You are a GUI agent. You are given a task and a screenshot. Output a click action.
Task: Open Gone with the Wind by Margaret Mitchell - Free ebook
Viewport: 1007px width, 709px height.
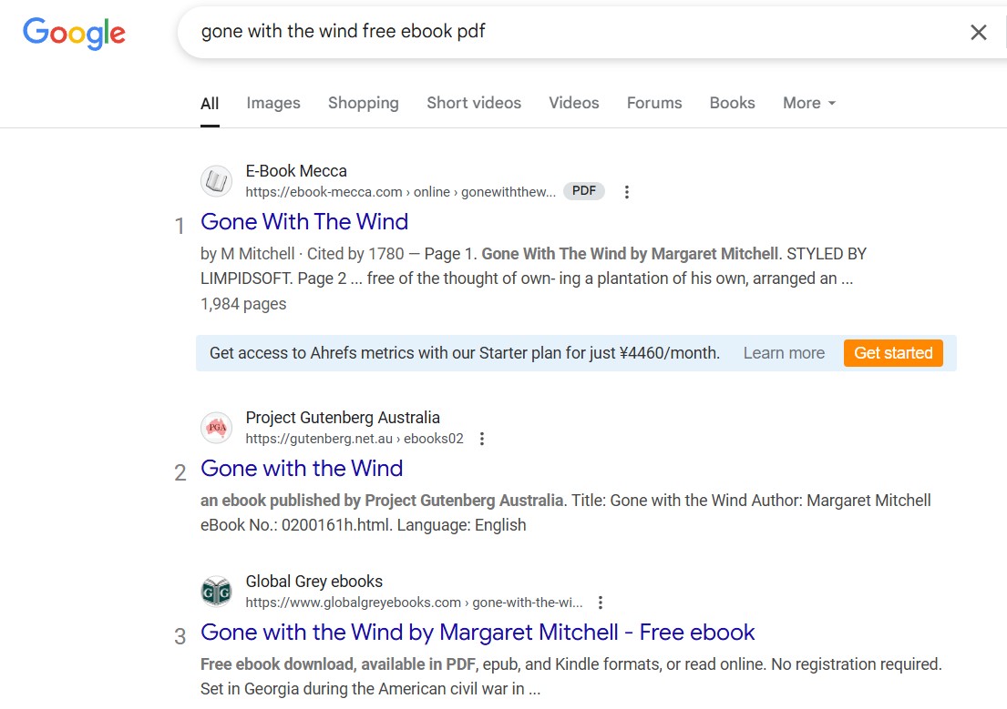478,633
